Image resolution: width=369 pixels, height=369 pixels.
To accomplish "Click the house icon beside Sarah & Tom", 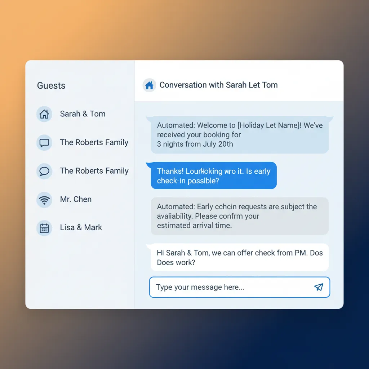I will click(44, 114).
